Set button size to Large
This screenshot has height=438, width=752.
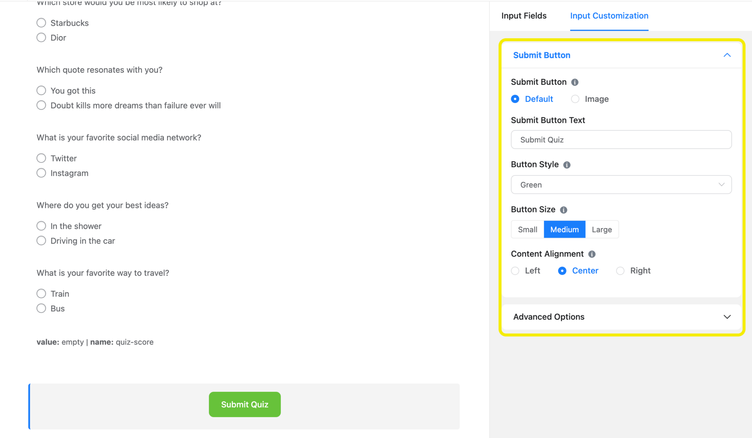(x=601, y=229)
